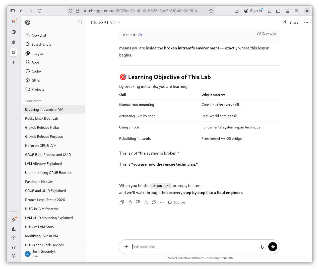The width and height of the screenshot is (319, 269).
Task: Click Copy code on the code block
Action: click(x=266, y=34)
